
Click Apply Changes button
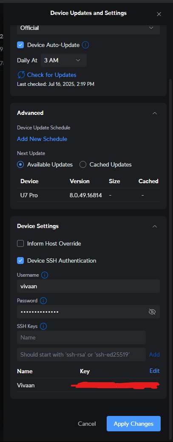[133, 424]
